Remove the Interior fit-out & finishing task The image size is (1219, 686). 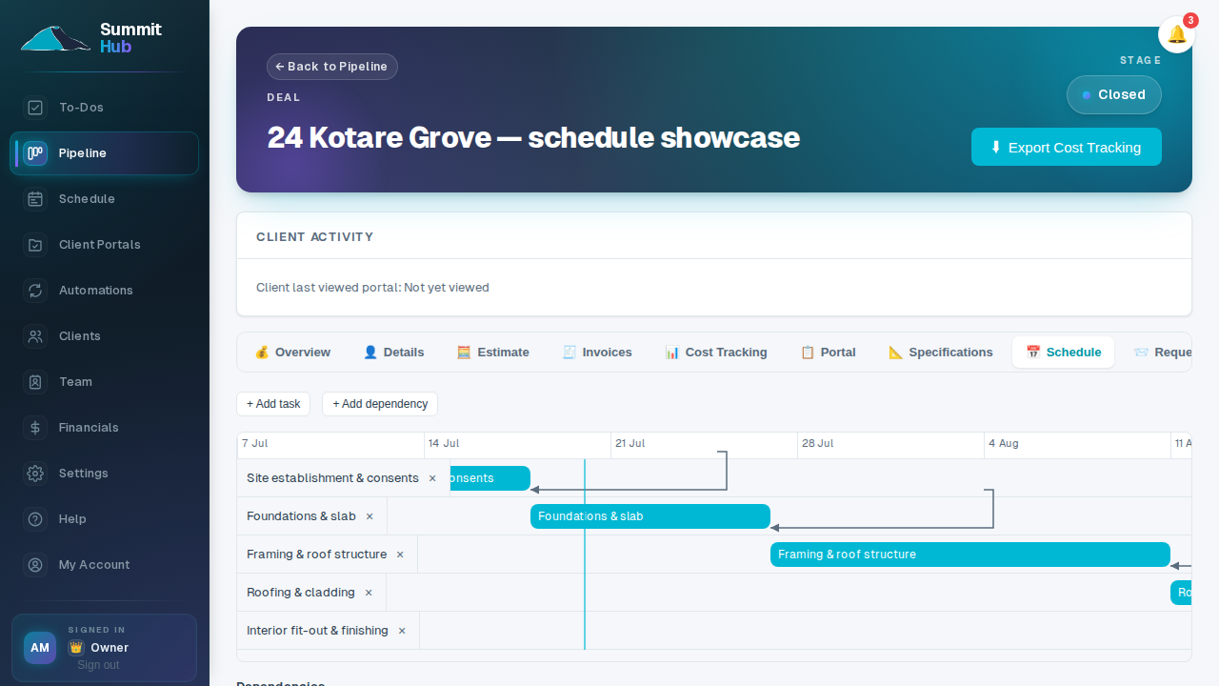(402, 631)
